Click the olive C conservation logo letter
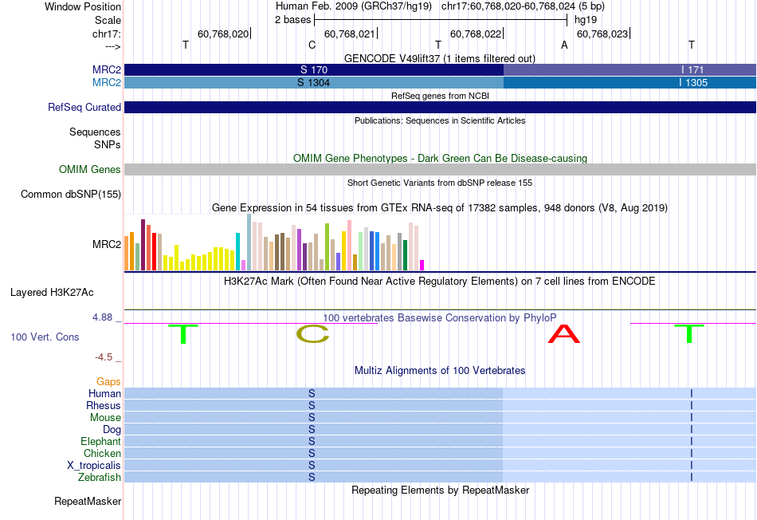 312,334
